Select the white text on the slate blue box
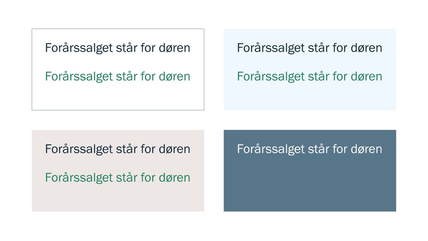 310,149
